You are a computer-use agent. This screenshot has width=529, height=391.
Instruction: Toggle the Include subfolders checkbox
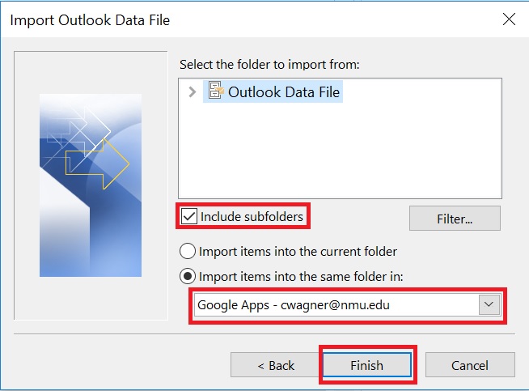(189, 216)
